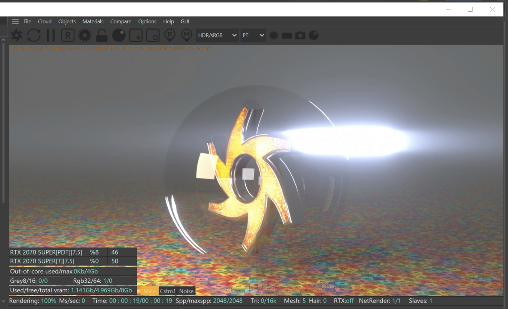Switch to the Main render pass tab
This screenshot has height=309, width=508.
click(149, 291)
